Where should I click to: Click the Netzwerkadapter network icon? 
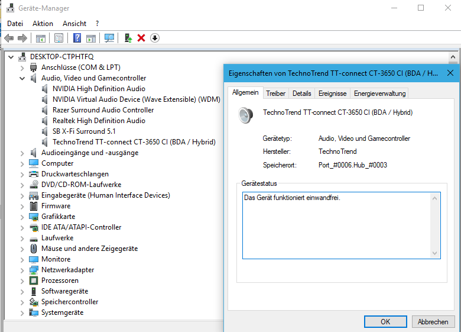point(34,270)
